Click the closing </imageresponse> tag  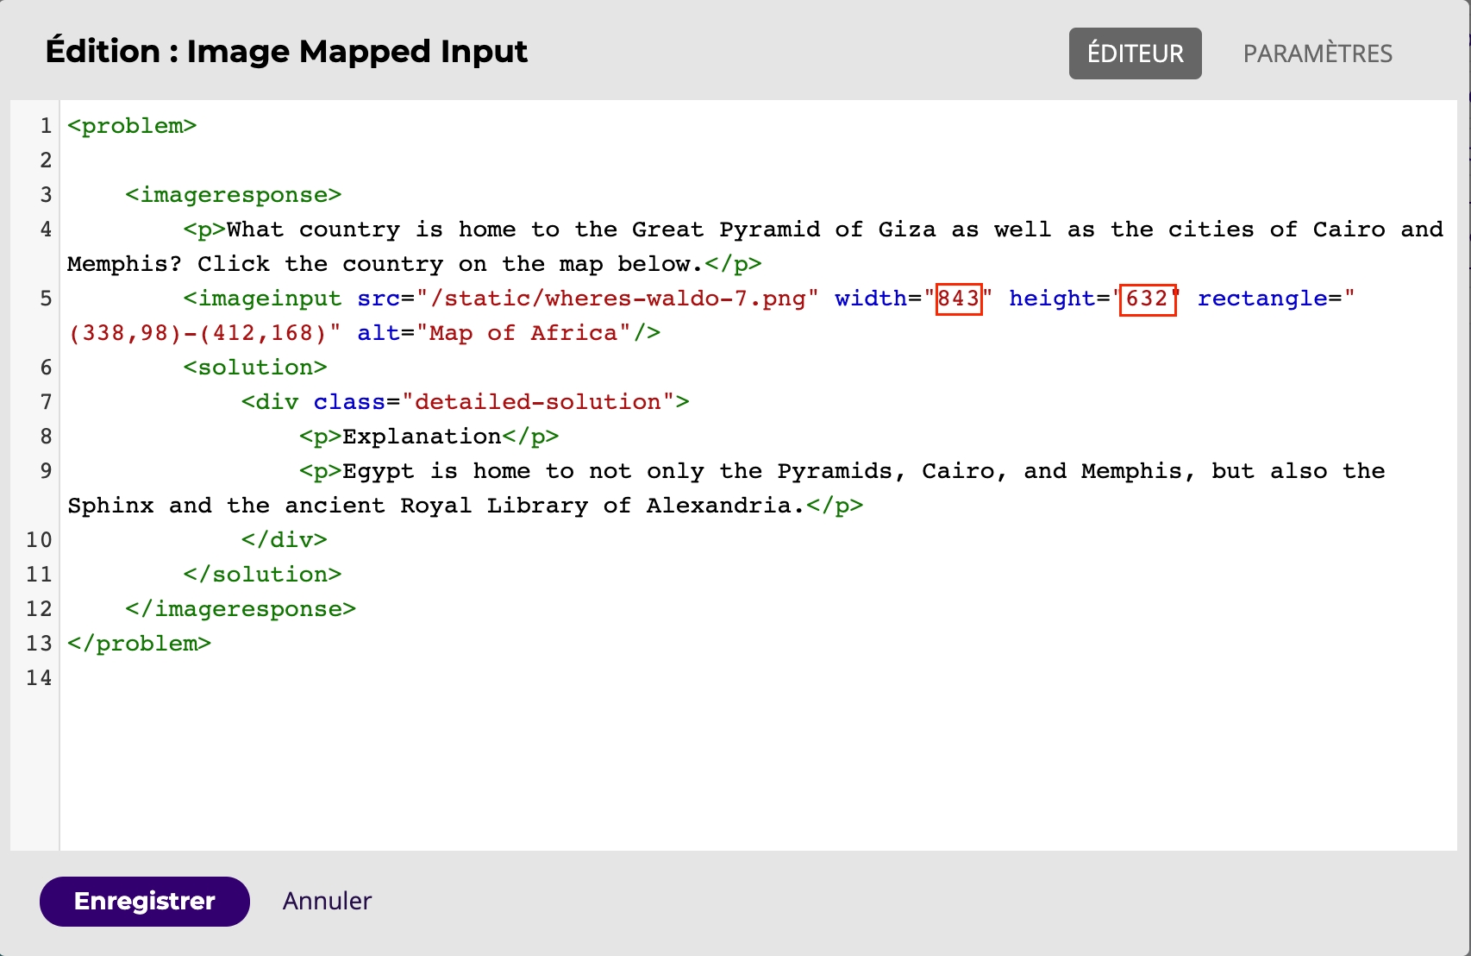click(x=240, y=609)
